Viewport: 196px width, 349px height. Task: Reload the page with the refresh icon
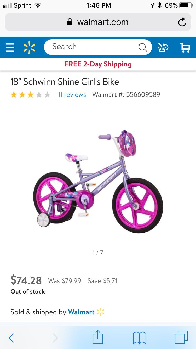click(182, 22)
